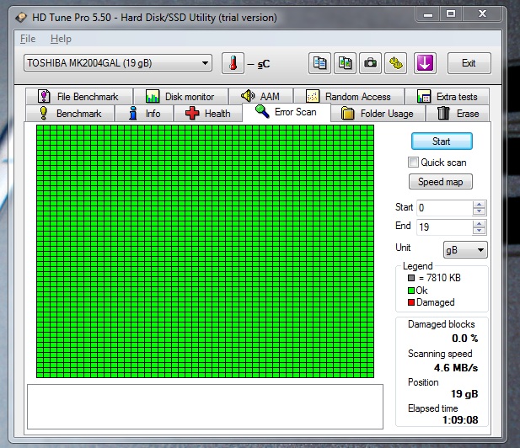Click the purple down arrow icon

coord(425,63)
